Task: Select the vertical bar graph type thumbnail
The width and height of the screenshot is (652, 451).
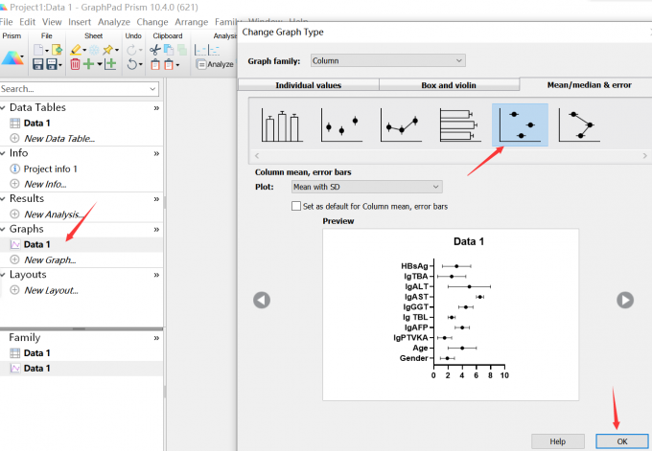Action: tap(280, 125)
